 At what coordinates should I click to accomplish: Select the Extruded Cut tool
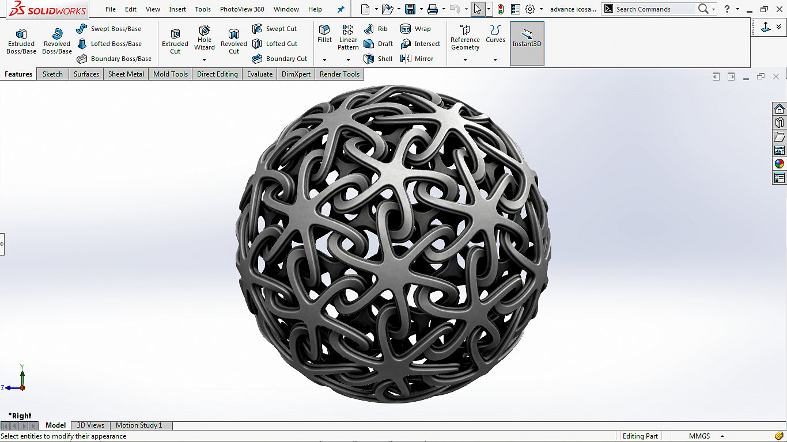click(x=175, y=41)
